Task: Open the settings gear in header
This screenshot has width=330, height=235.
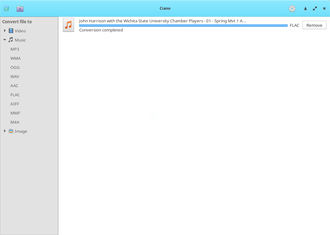Action: (292, 8)
